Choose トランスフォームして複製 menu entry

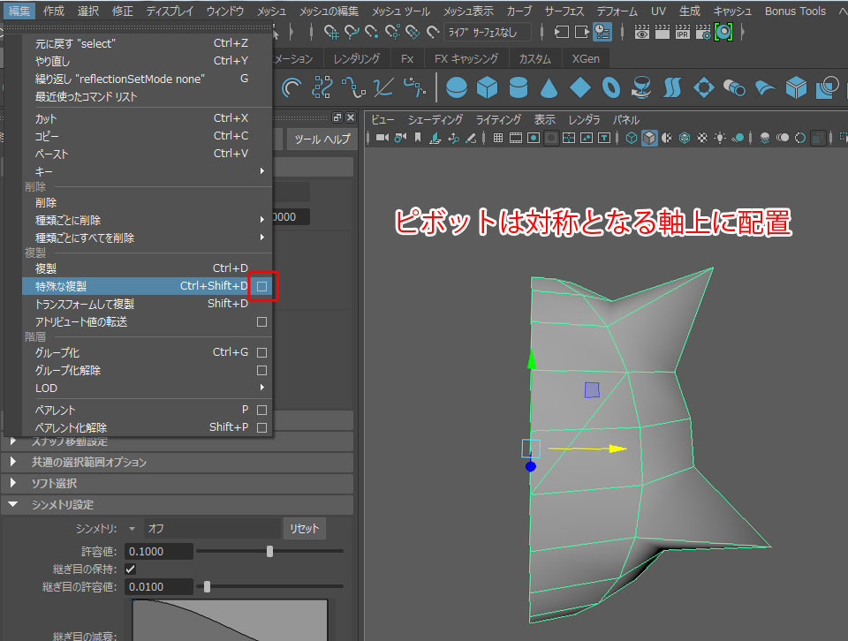pos(146,304)
